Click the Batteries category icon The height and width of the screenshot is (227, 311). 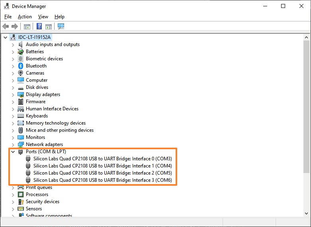pos(21,52)
